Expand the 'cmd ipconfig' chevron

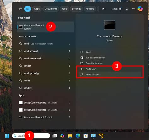pyautogui.click(x=70, y=73)
